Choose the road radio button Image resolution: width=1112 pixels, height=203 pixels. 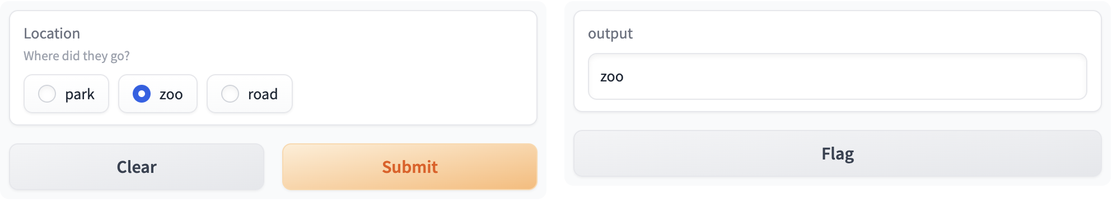250,94
